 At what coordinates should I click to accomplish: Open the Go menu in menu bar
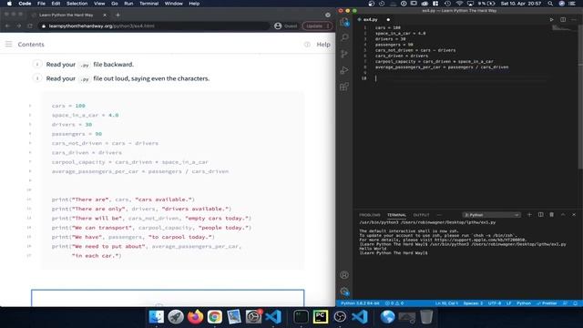pos(115,4)
